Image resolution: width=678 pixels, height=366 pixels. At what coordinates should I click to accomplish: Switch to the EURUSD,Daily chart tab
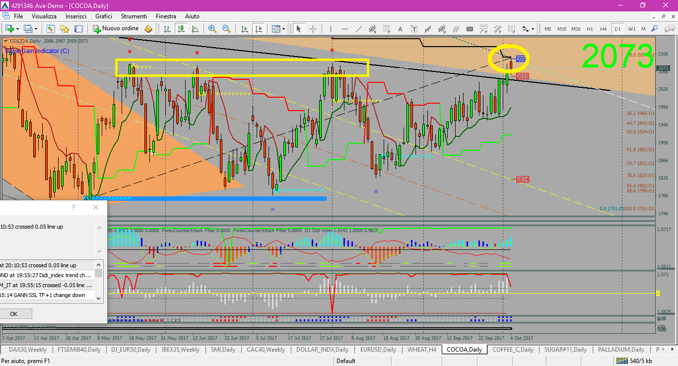378,350
